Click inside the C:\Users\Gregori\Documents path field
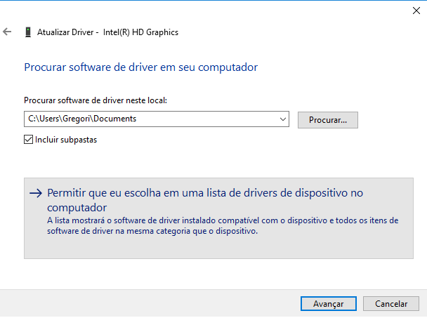 coord(151,119)
